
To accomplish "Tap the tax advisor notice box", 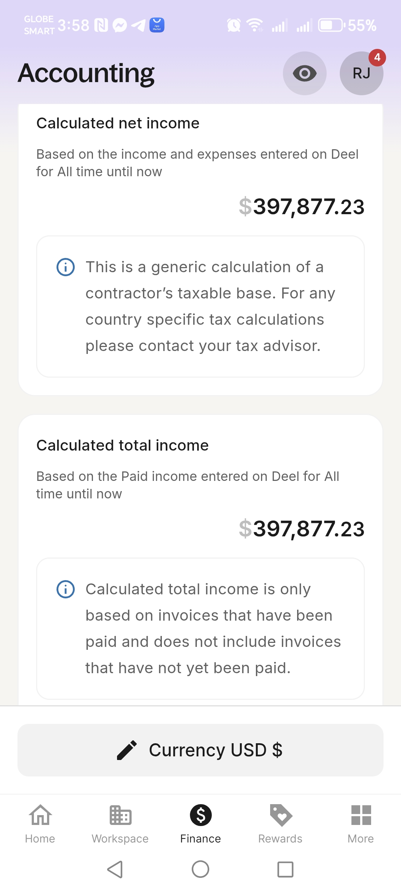I will (x=200, y=306).
